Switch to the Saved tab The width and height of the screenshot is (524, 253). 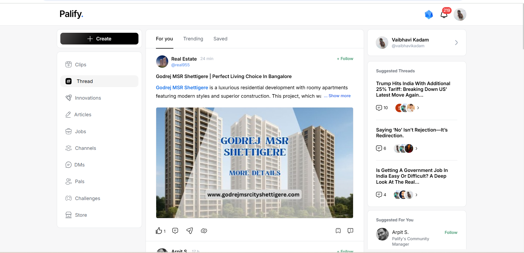click(220, 39)
